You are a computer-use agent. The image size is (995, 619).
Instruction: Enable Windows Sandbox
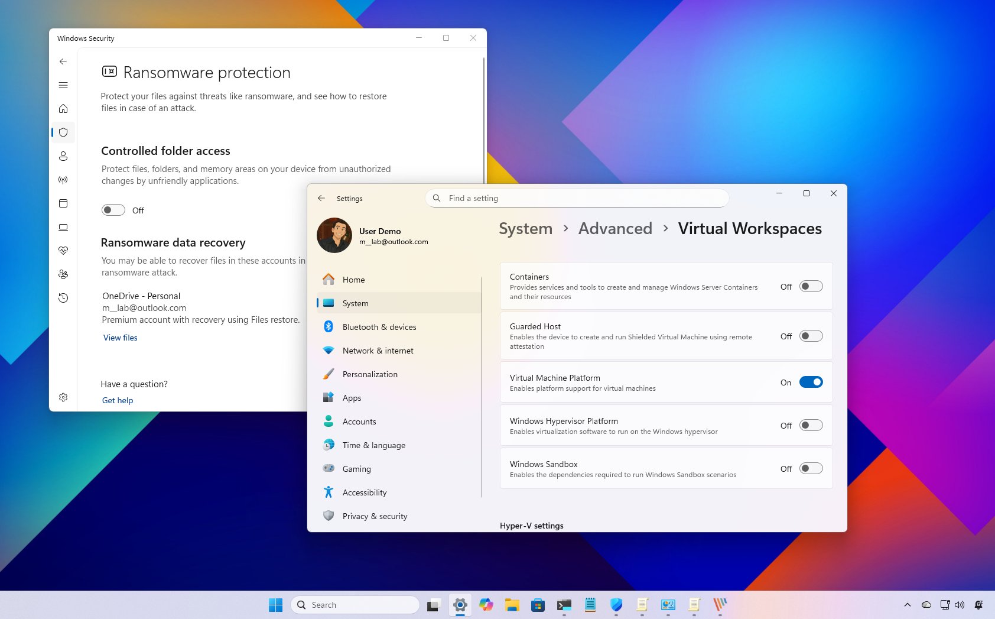click(811, 468)
